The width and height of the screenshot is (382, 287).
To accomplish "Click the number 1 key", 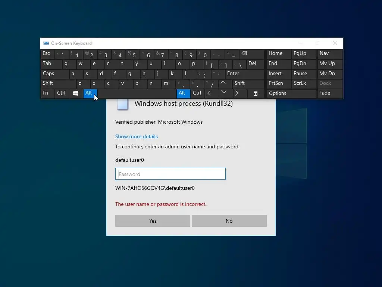I will click(76, 54).
